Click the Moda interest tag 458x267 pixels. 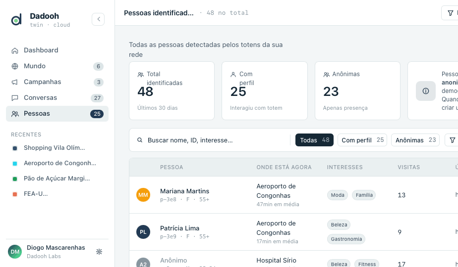[338, 195]
